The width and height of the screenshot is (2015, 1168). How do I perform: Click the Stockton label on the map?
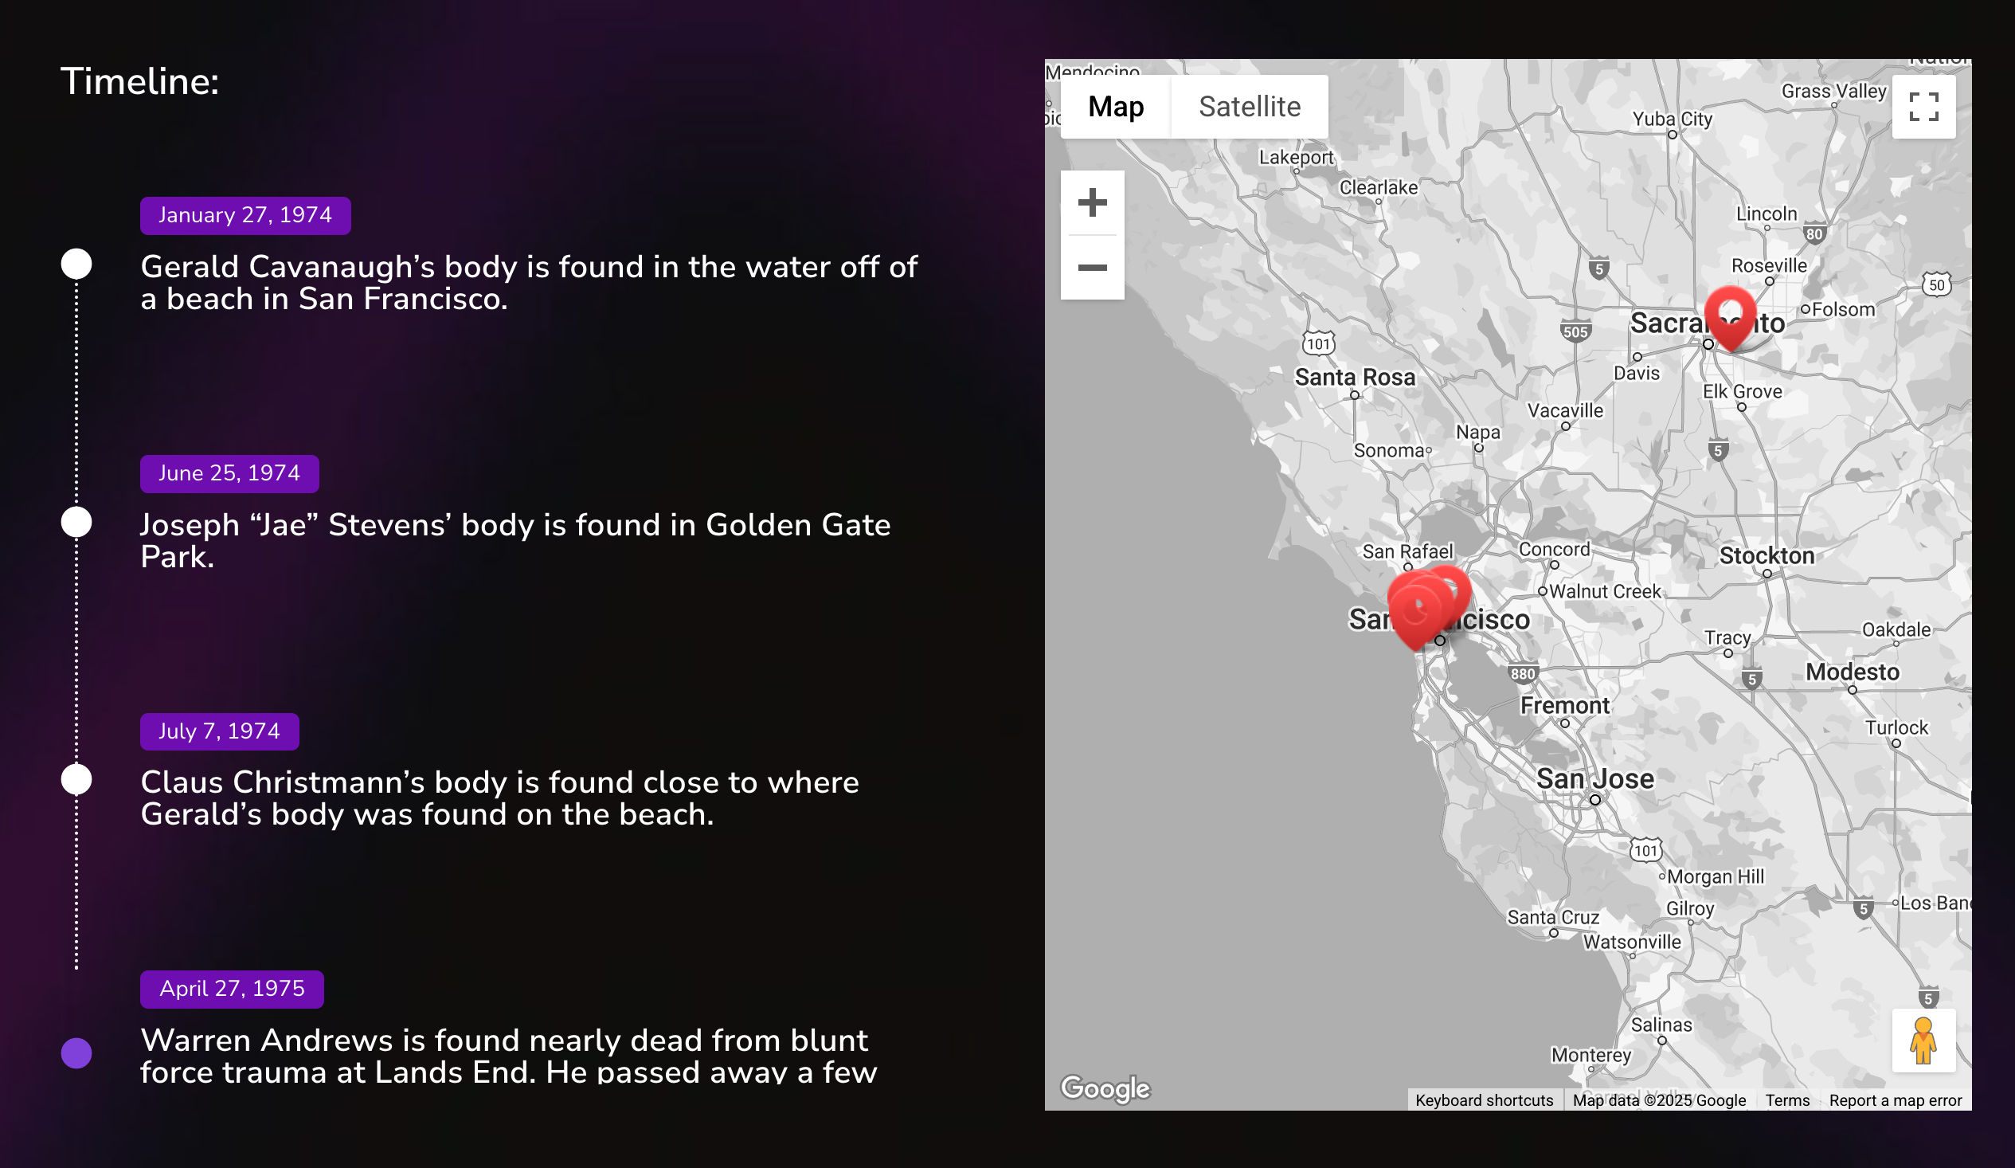1767,555
